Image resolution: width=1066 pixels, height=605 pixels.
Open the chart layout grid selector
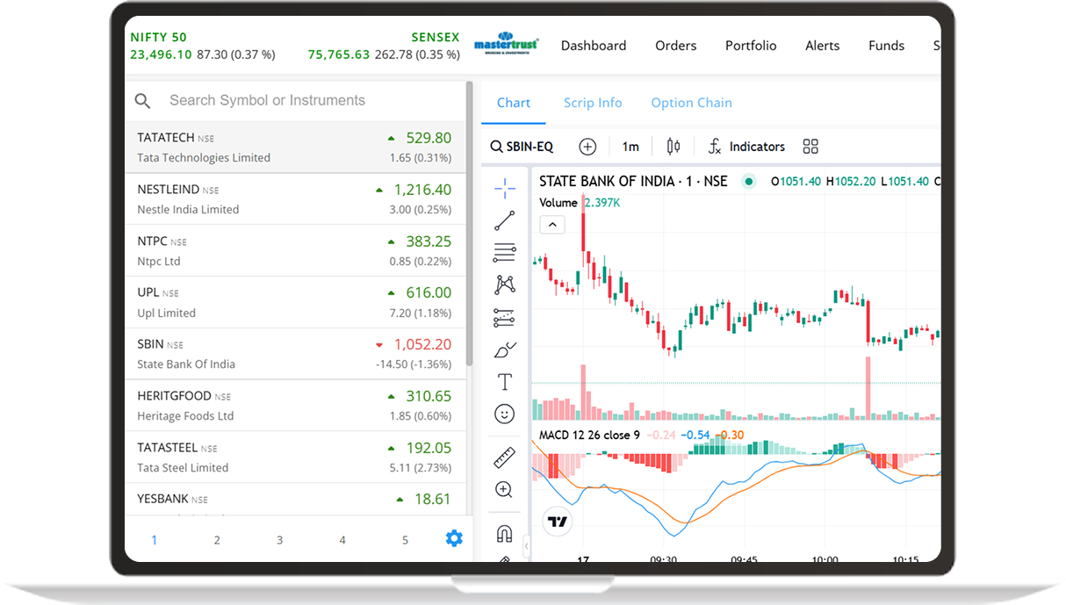coord(810,147)
